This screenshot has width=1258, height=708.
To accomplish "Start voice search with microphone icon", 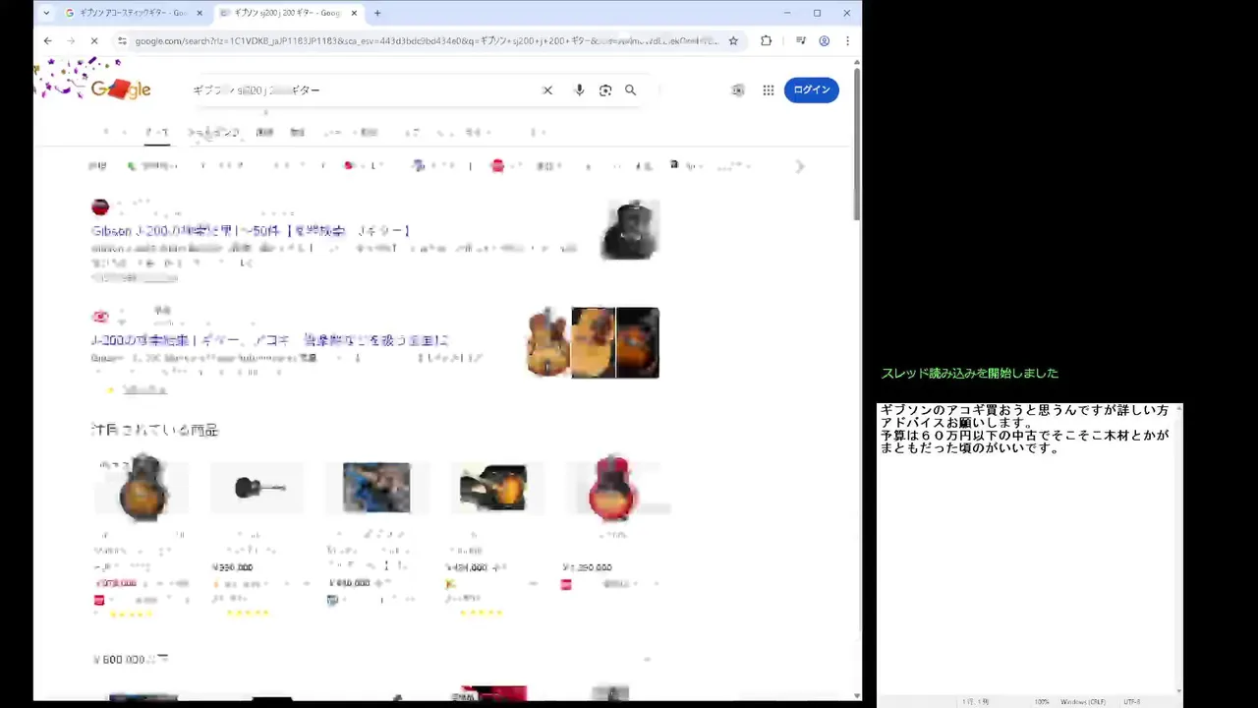I will tap(579, 89).
